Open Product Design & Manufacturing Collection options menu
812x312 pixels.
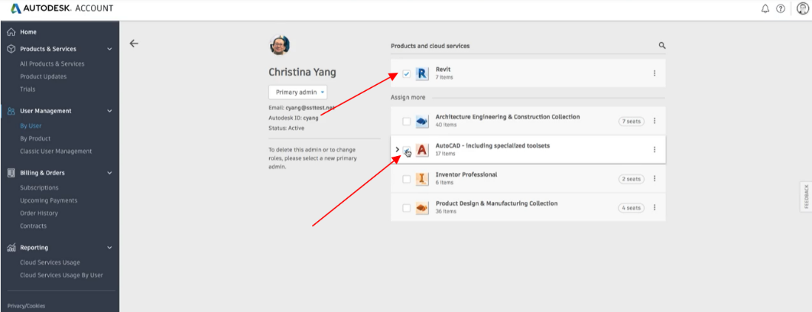click(x=654, y=208)
